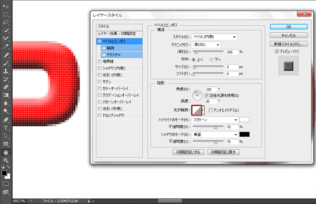Click the shadow color black swatch
316x204 pixels.
pyautogui.click(x=244, y=135)
